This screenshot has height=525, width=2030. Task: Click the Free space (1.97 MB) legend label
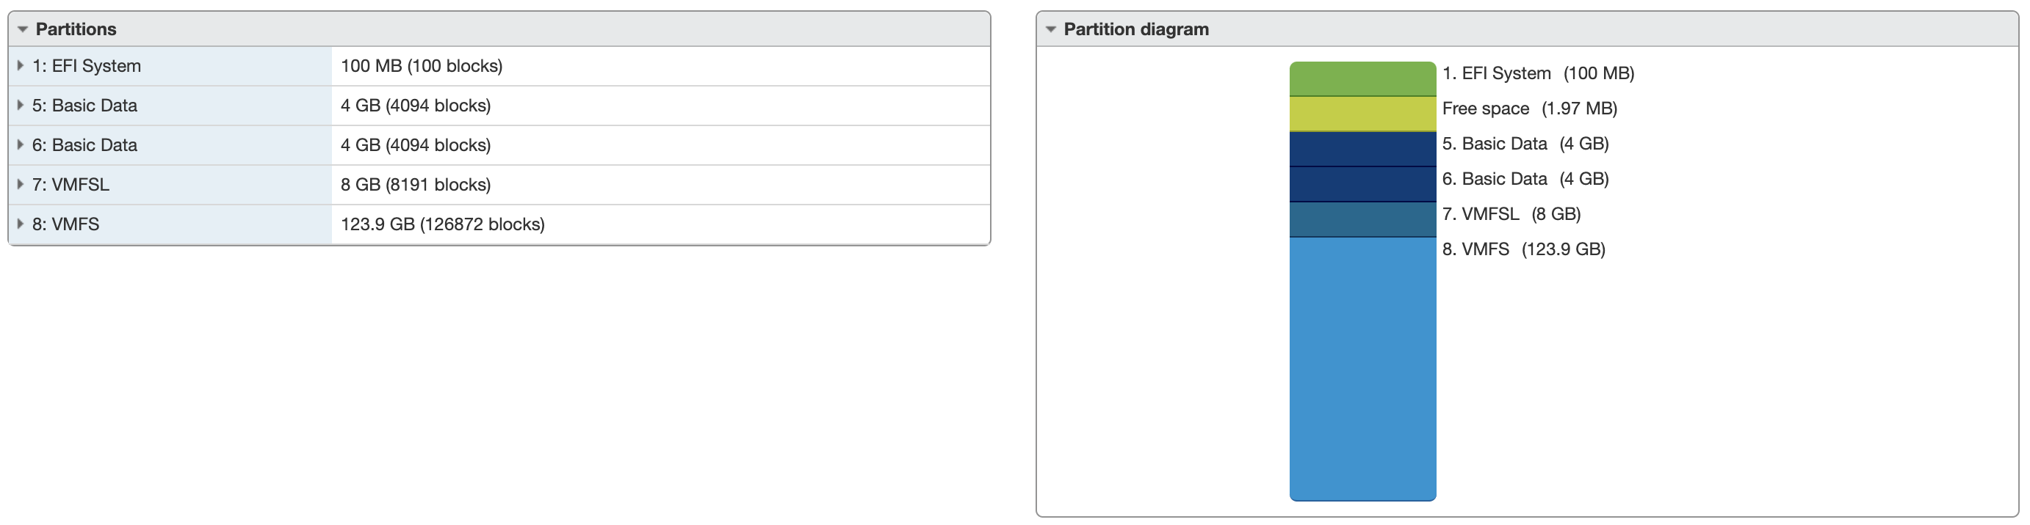[1529, 109]
